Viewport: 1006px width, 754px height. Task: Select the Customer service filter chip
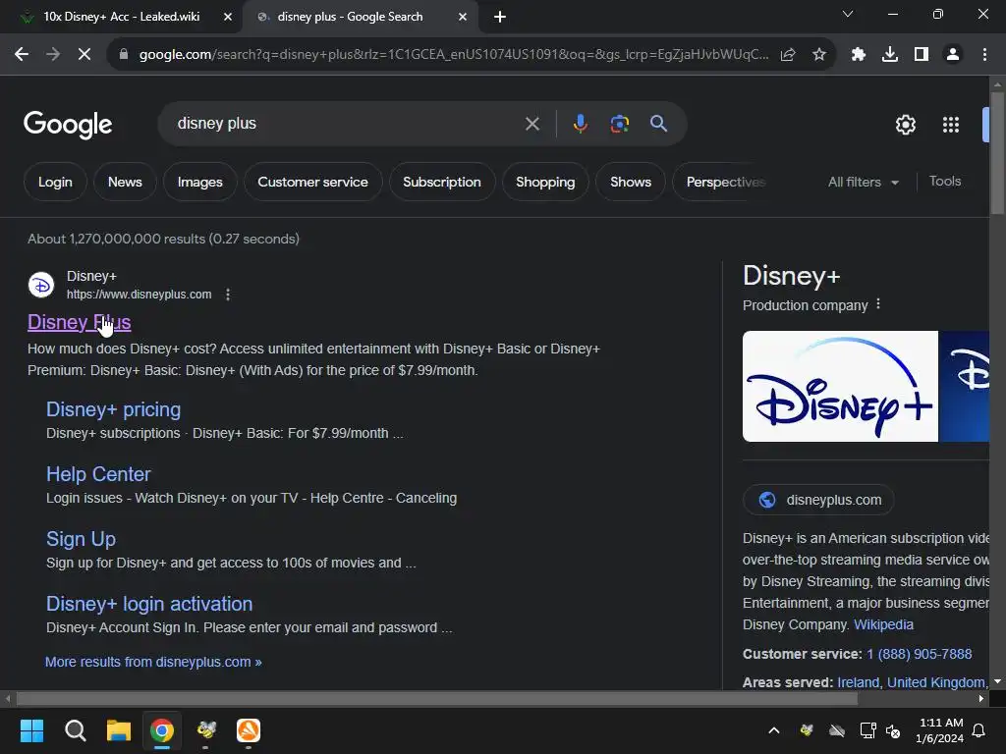coord(313,182)
